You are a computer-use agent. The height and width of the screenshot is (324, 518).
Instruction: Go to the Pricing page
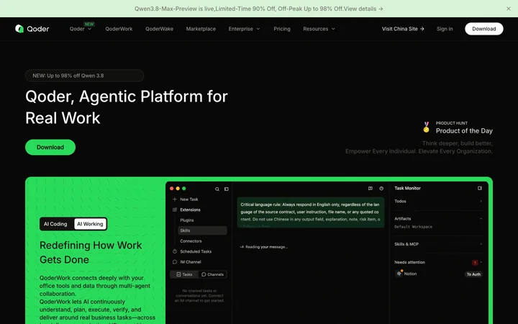[282, 29]
